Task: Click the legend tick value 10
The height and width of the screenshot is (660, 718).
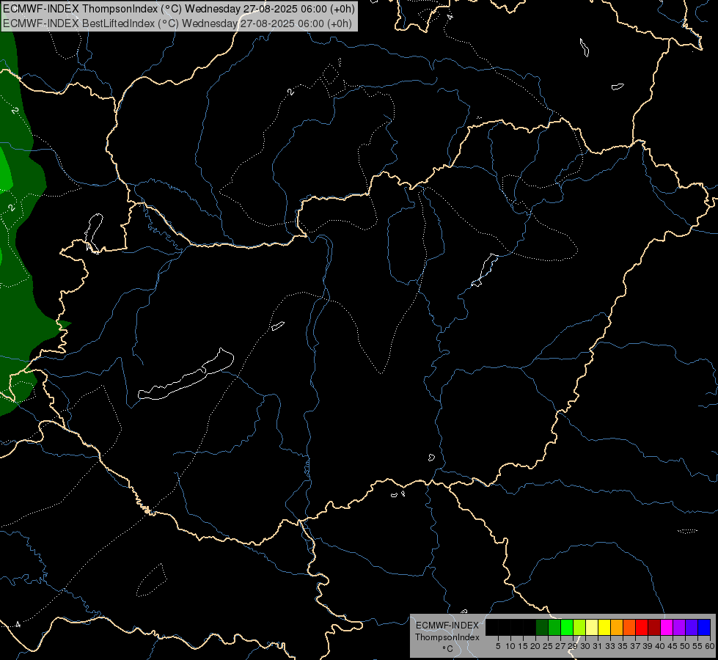Action: coord(510,646)
